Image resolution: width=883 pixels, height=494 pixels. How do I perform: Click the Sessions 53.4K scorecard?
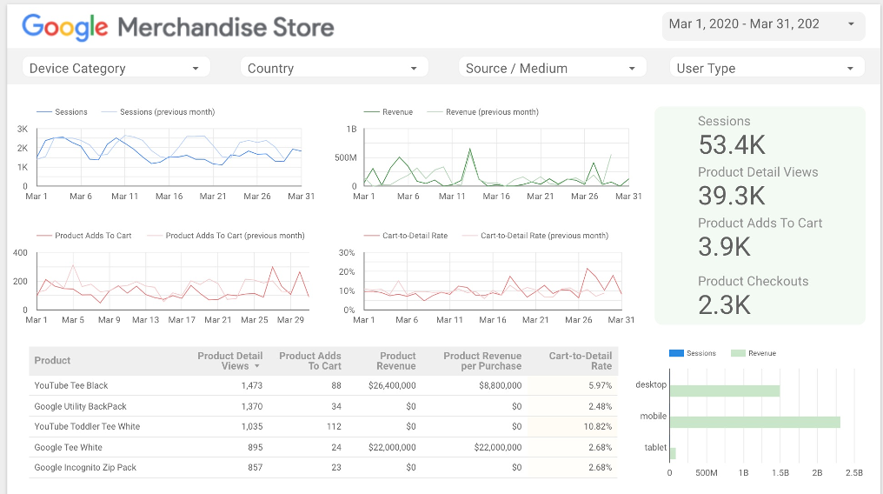tap(733, 136)
